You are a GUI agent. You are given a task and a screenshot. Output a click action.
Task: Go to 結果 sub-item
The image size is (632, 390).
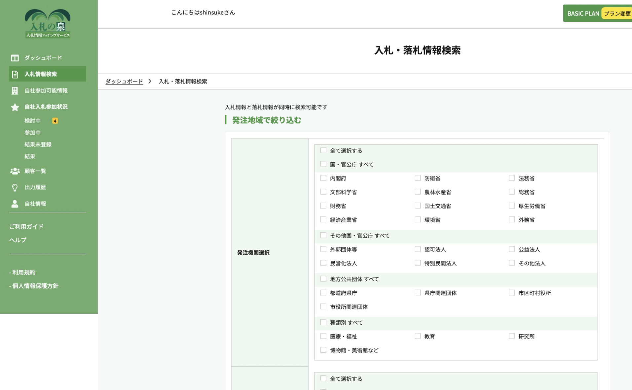pyautogui.click(x=30, y=156)
